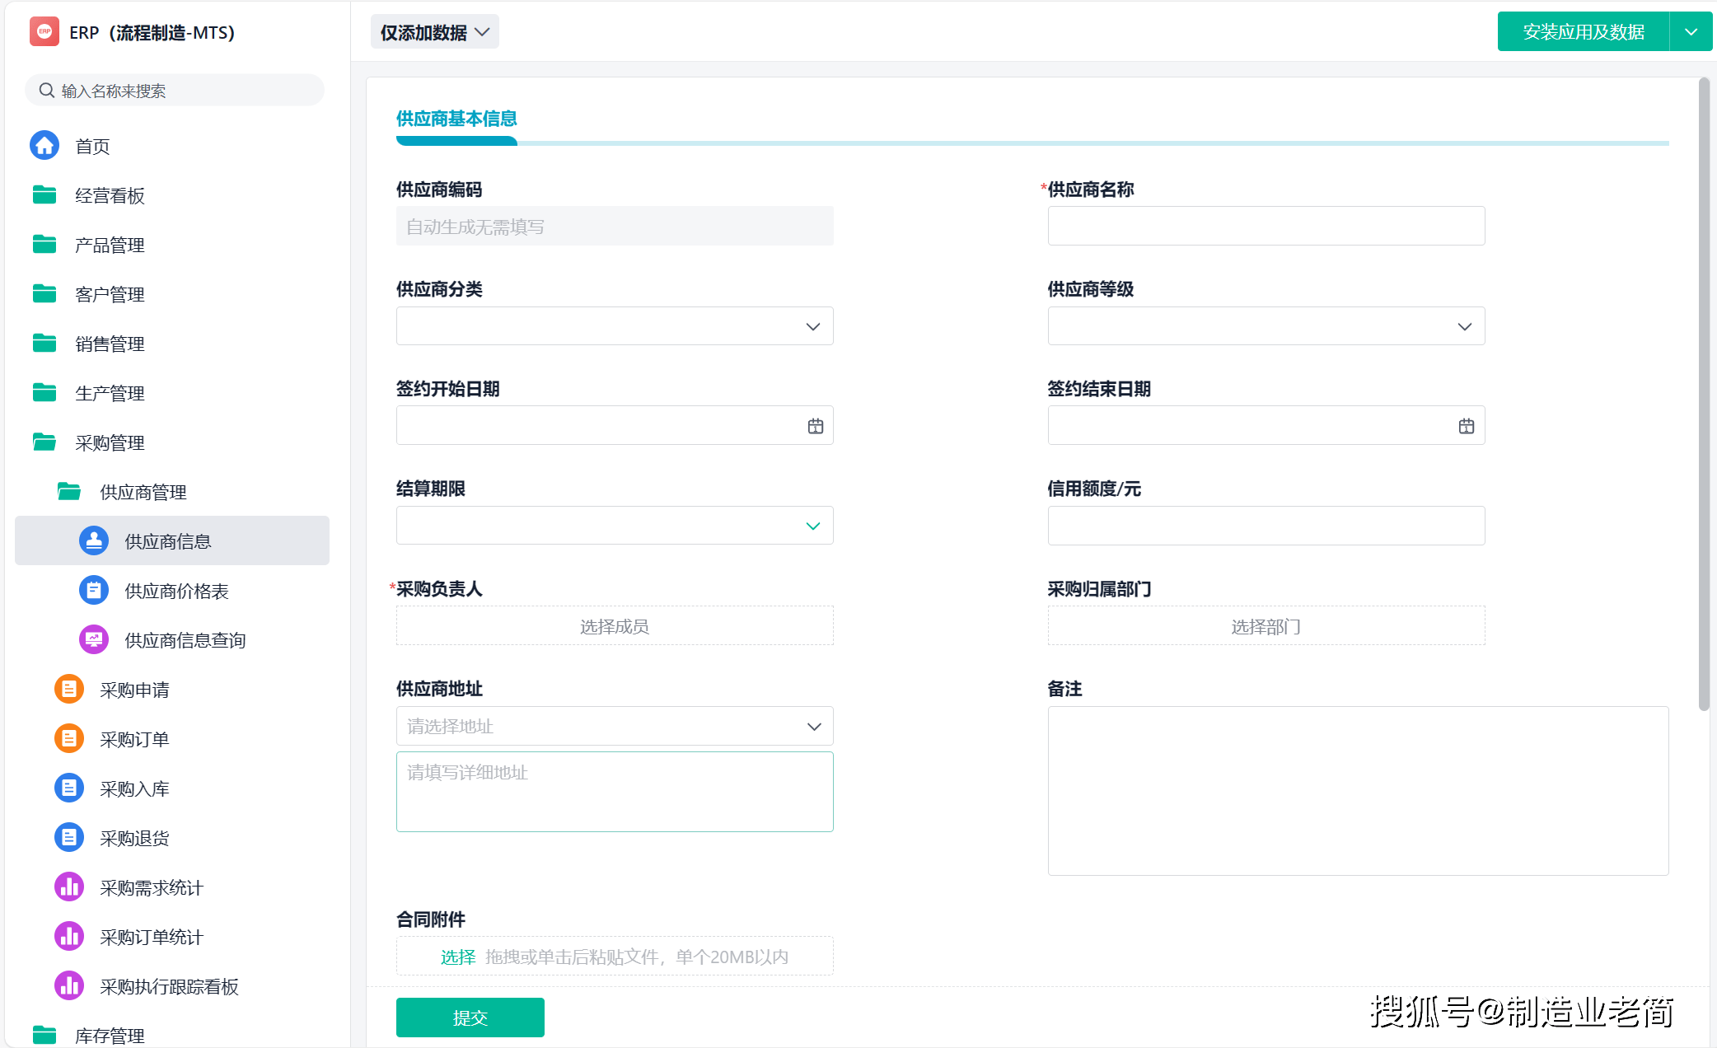The width and height of the screenshot is (1717, 1048).
Task: Open the 首页 home icon
Action: click(x=44, y=146)
